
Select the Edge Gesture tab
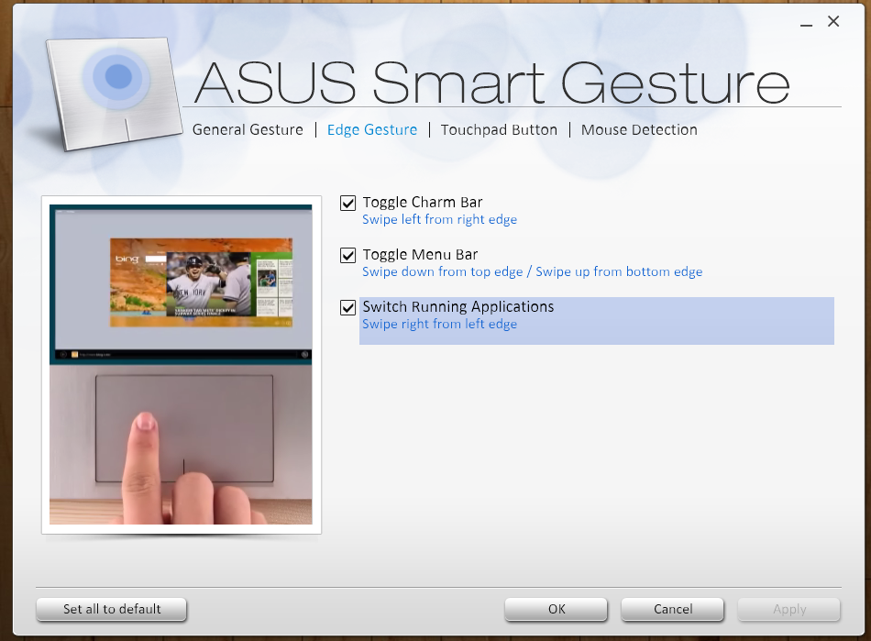tap(372, 130)
